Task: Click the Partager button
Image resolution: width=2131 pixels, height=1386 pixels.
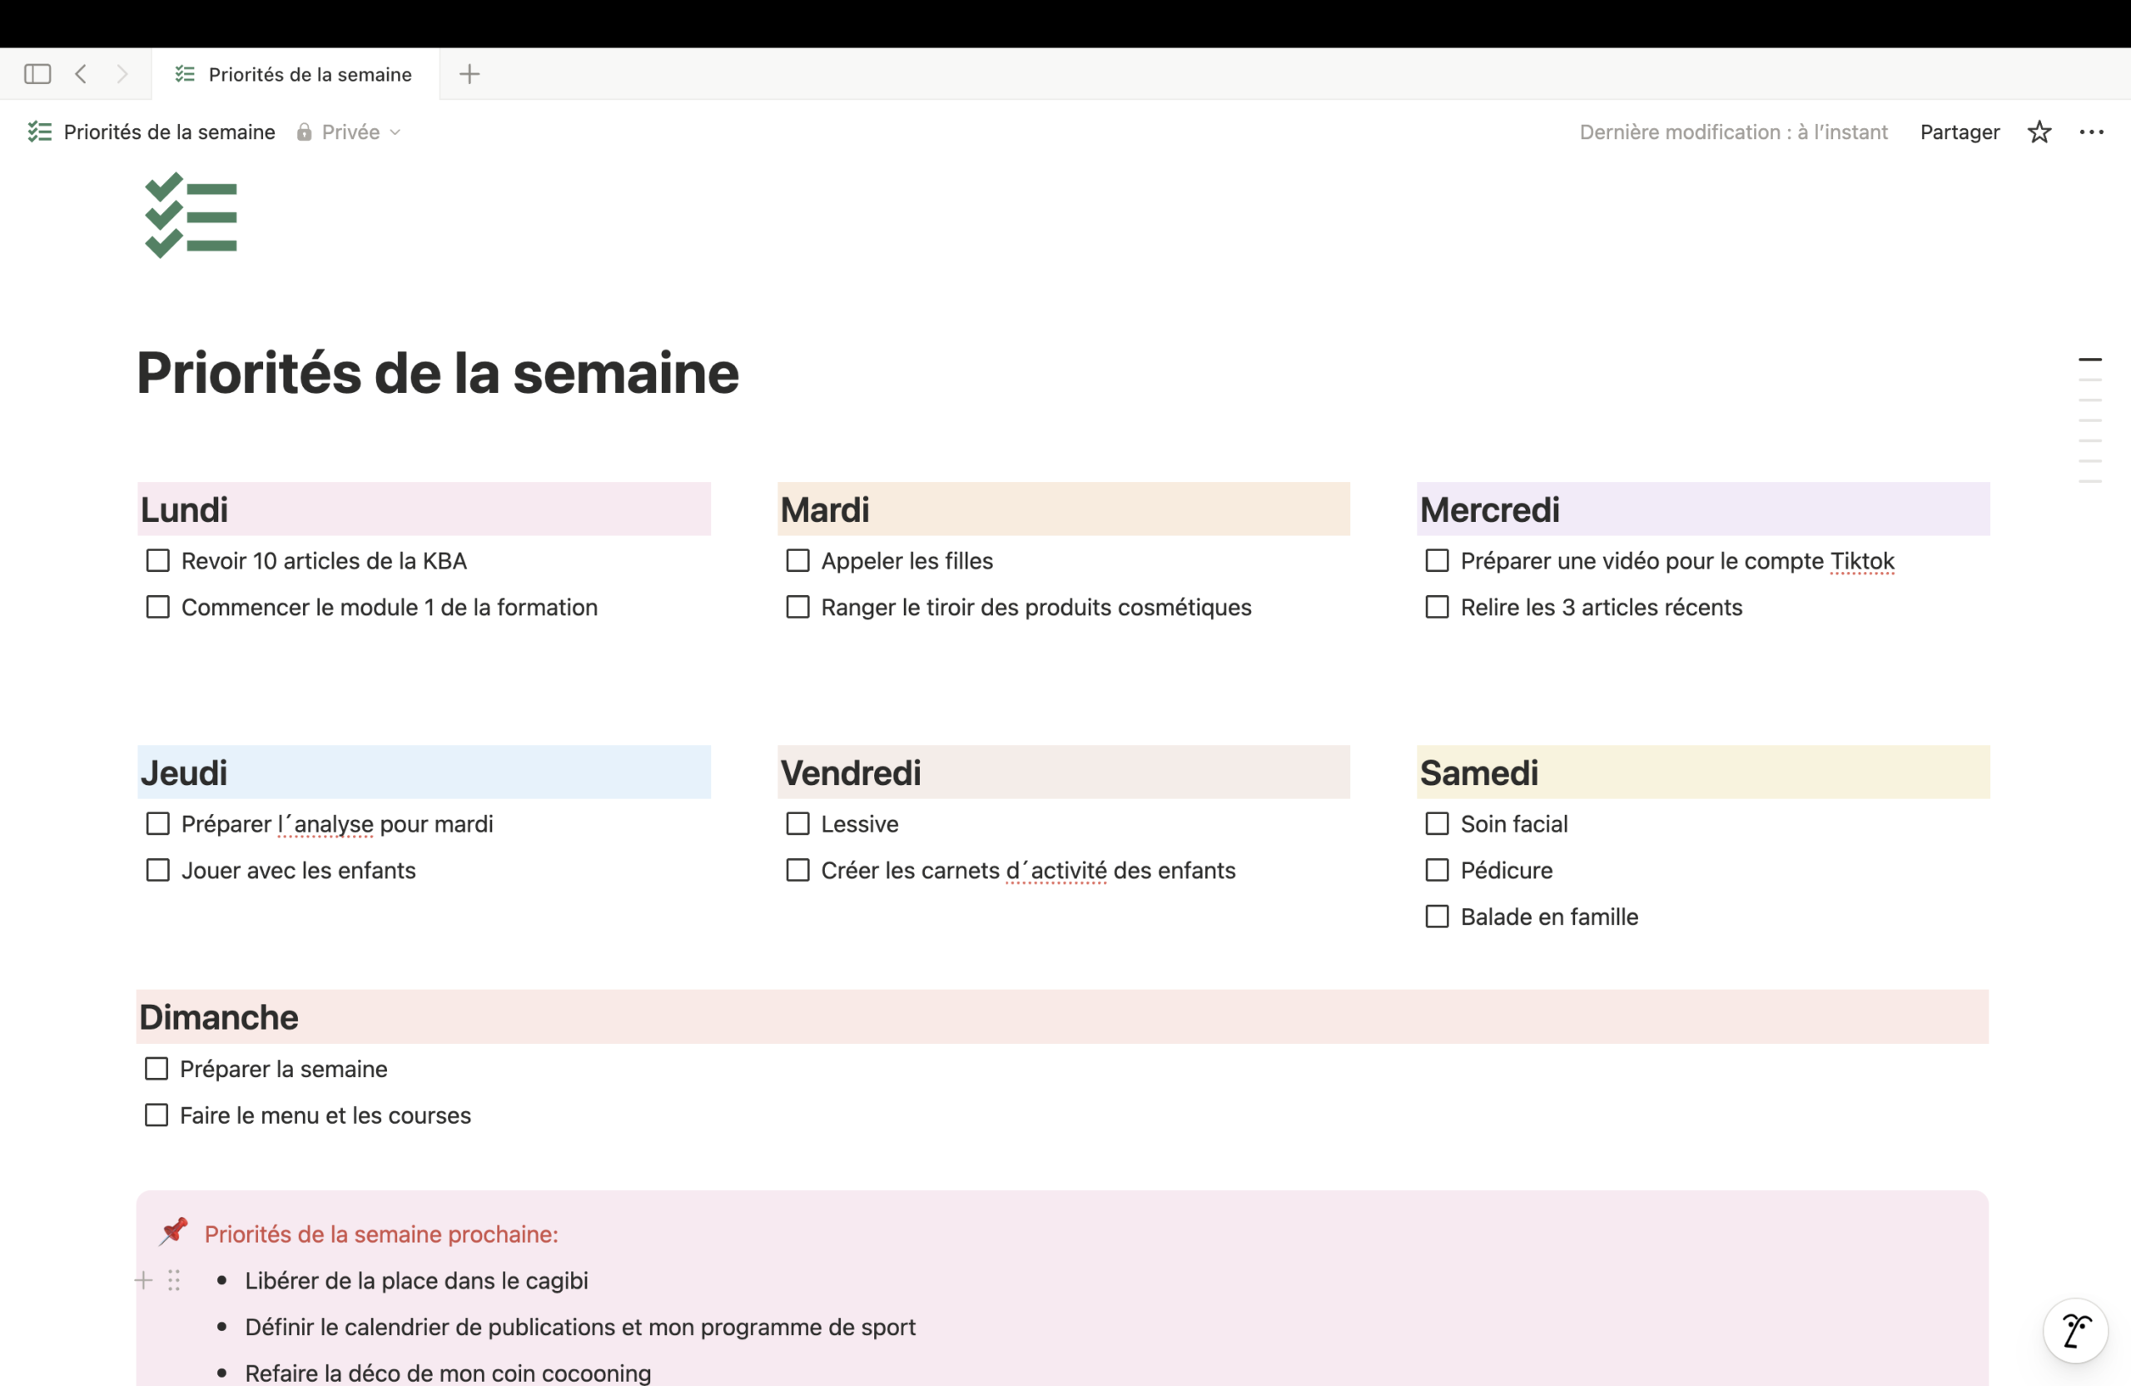Action: [x=1959, y=132]
